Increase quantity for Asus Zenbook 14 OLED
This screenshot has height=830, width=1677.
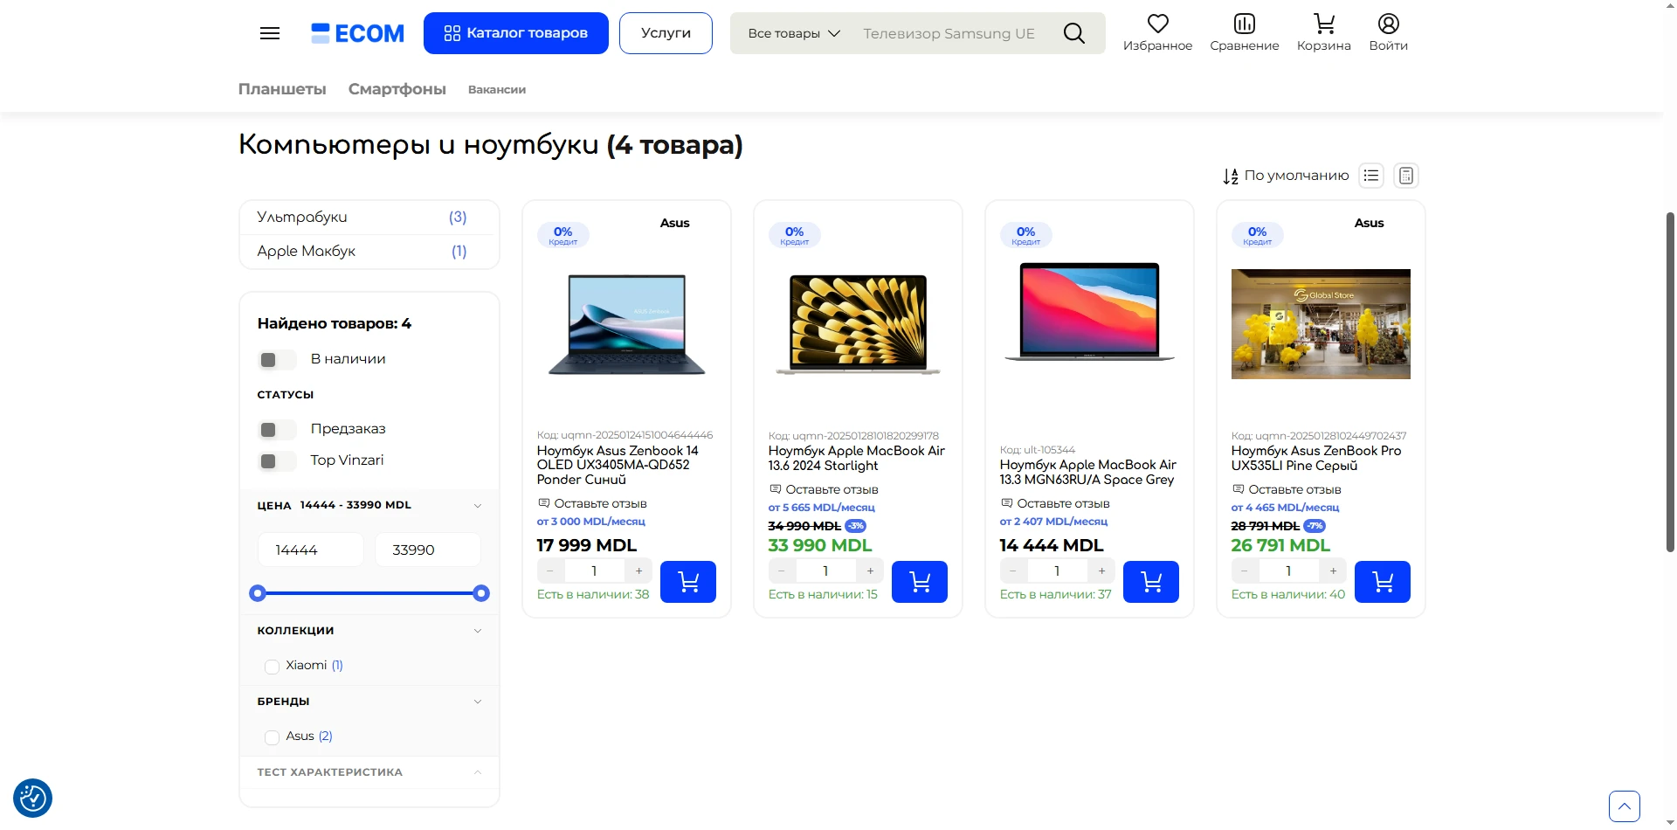coord(639,571)
